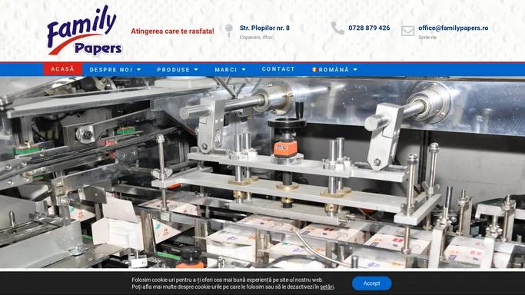Select the Marci menu item

[x=226, y=70]
